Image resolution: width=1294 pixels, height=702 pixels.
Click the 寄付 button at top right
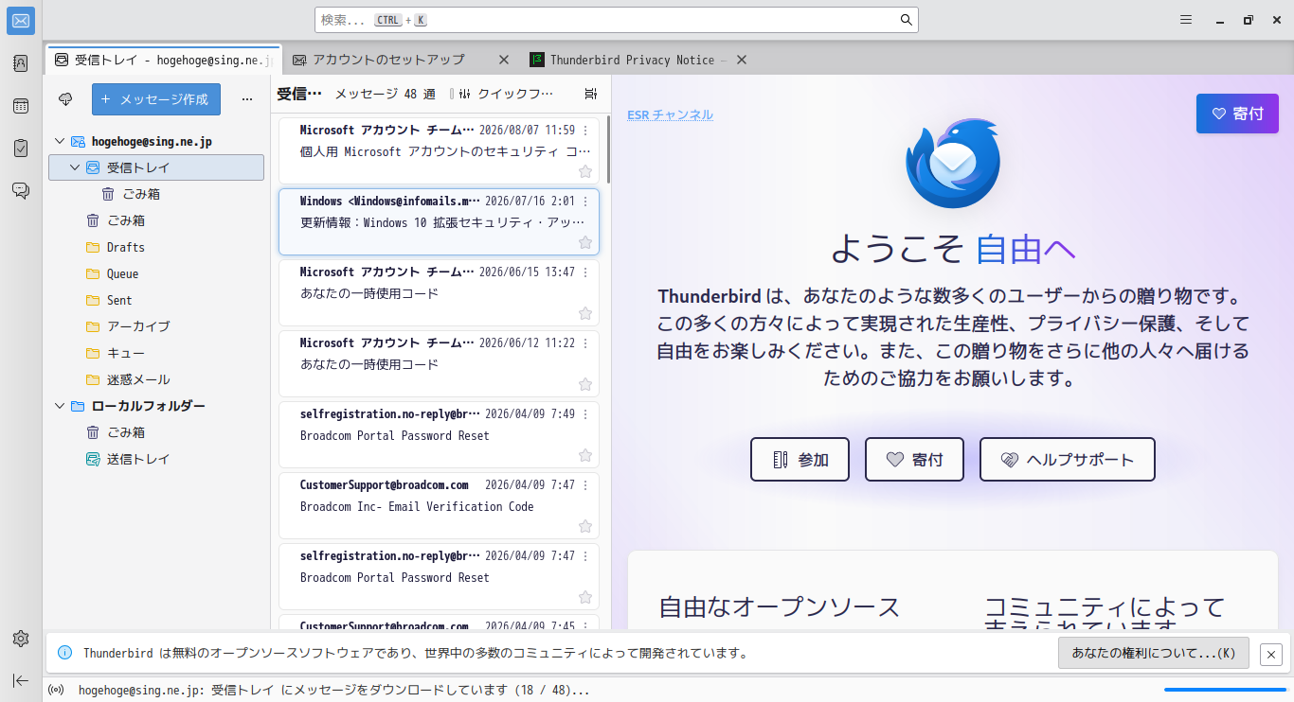pos(1237,114)
